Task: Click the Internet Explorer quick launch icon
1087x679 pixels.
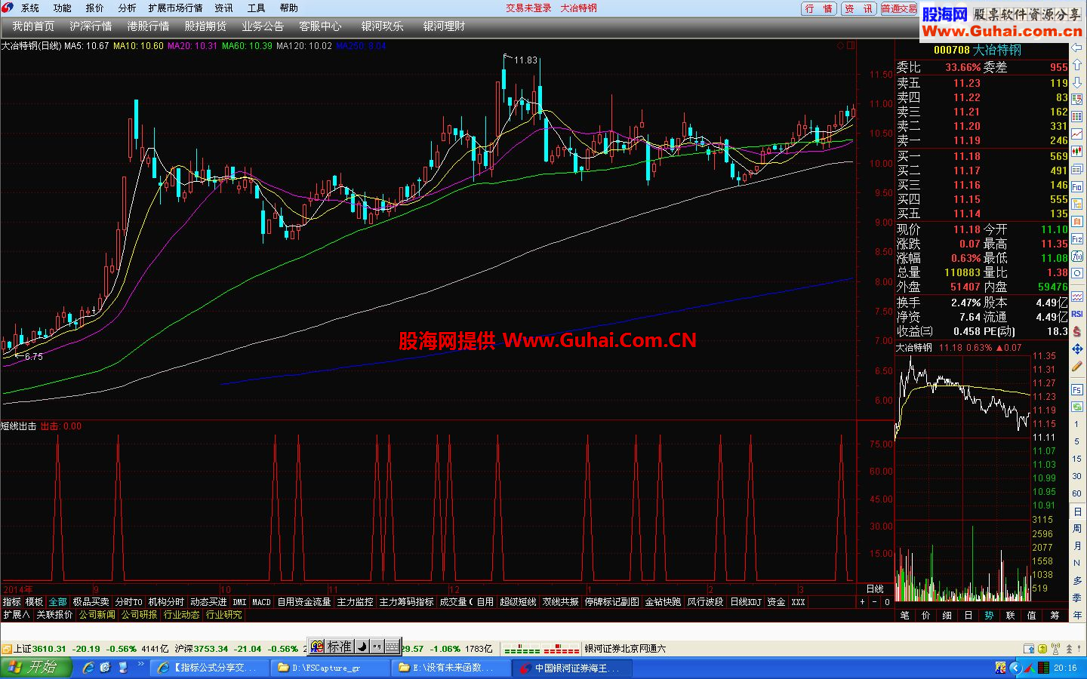Action: click(88, 668)
